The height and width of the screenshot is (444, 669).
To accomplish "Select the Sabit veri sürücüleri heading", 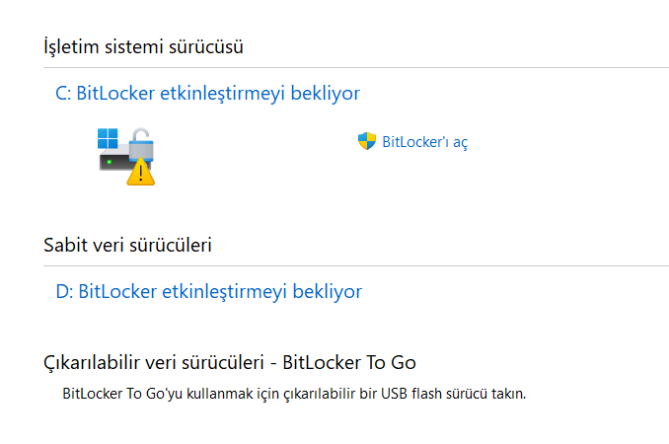I will (x=127, y=245).
